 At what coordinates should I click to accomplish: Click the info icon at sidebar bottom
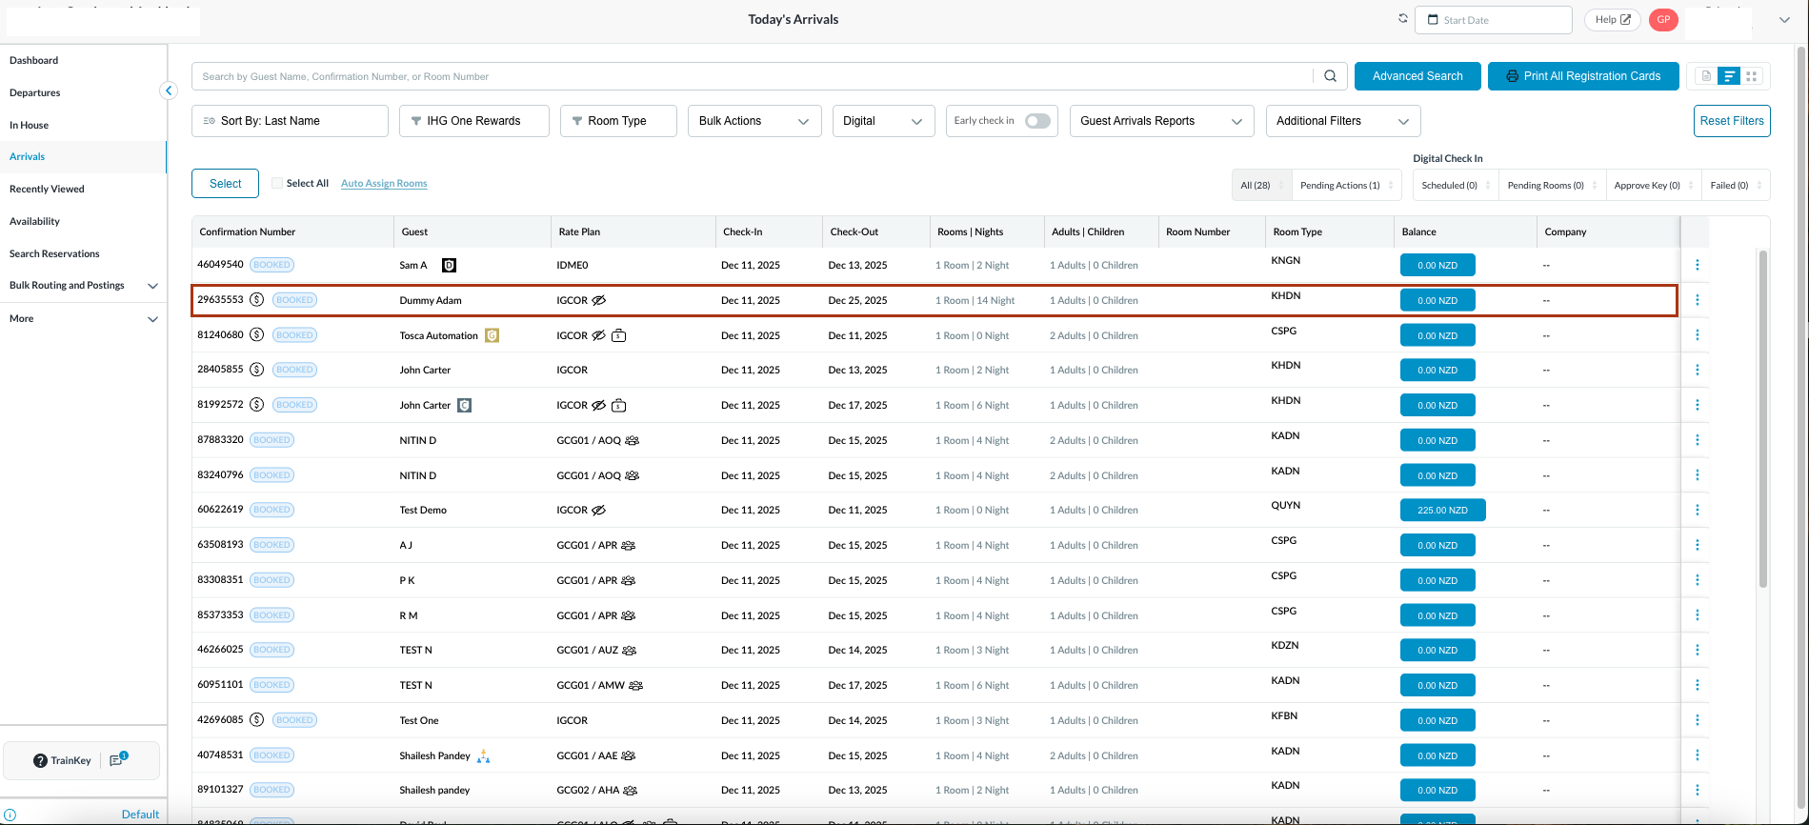coord(10,815)
